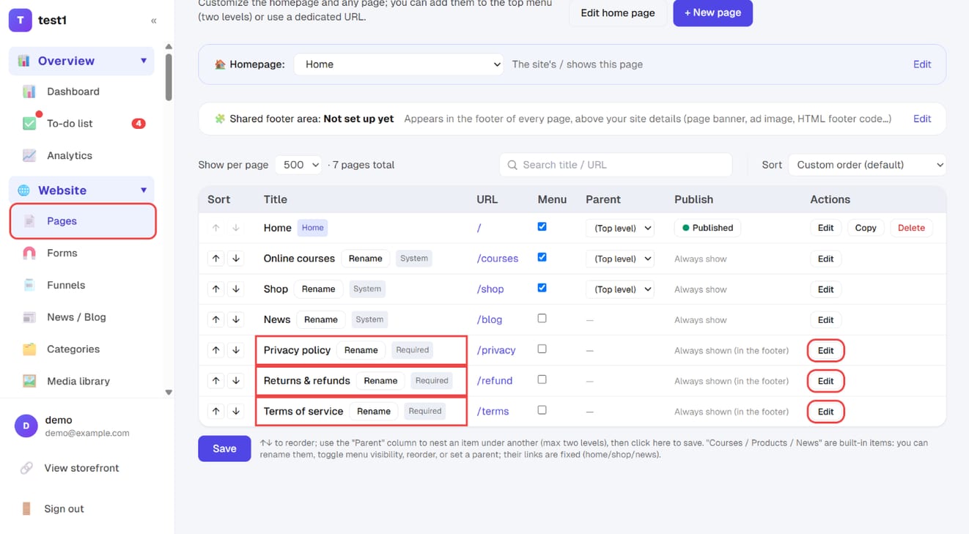Collapse the sidebar with the double-chevron icon

[154, 21]
